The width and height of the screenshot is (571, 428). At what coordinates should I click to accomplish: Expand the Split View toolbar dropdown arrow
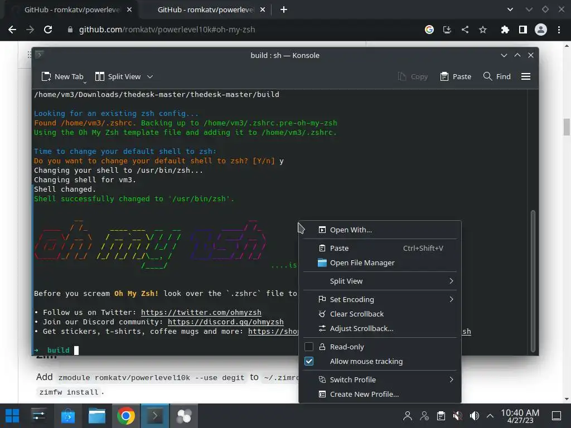(x=150, y=76)
